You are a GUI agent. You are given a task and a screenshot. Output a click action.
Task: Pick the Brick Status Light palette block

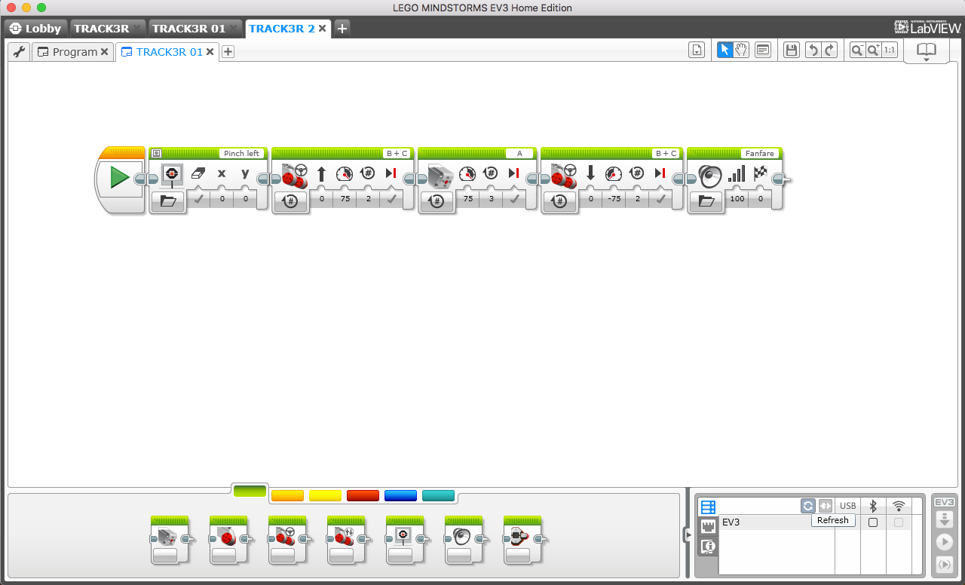point(522,540)
